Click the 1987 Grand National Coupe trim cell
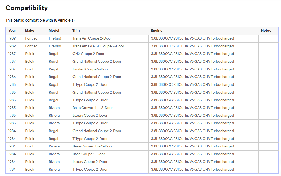This screenshot has height=176, width=281. [97, 62]
